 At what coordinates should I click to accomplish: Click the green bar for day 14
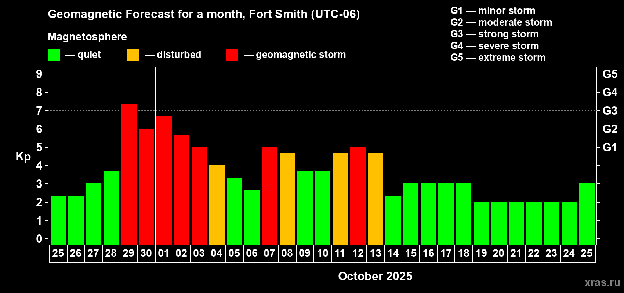coord(393,220)
